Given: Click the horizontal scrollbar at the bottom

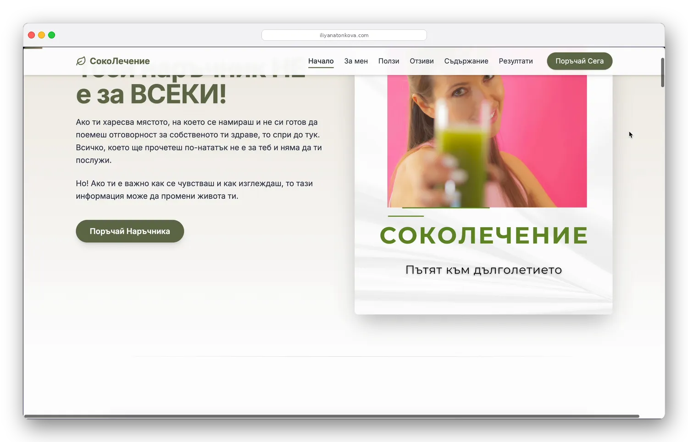Looking at the screenshot, I should click(332, 416).
